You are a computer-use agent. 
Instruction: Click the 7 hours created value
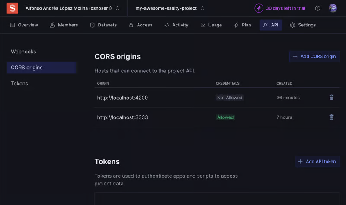click(x=284, y=117)
